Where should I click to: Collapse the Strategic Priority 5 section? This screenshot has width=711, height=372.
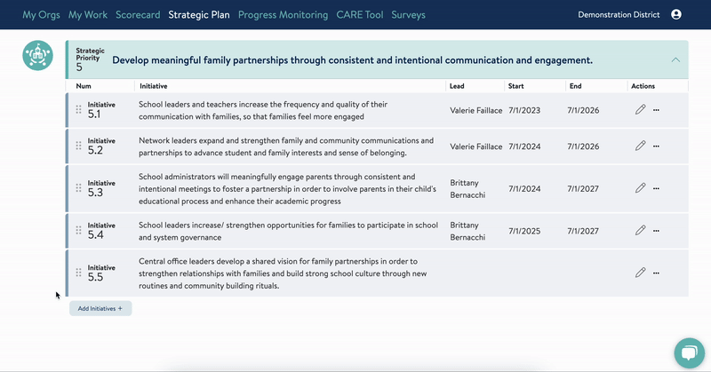point(675,60)
